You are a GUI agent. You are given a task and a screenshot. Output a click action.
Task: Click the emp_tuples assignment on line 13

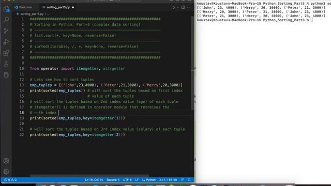pos(106,85)
